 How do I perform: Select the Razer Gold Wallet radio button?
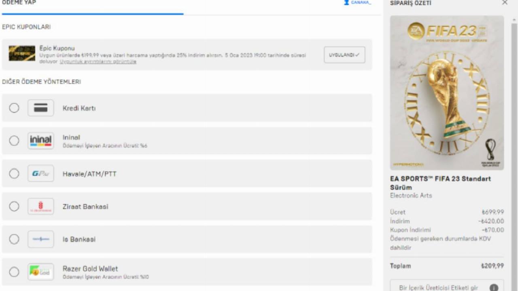14,272
